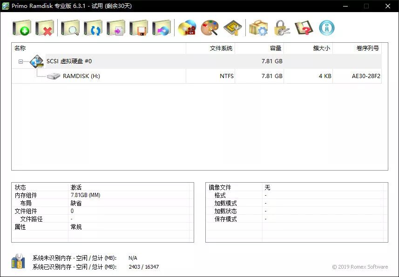Click the 无 image file value
399x277 pixels.
coord(267,187)
